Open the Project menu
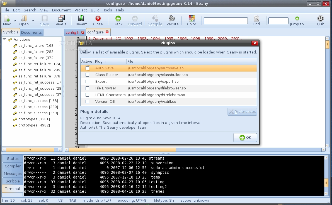The height and width of the screenshot is (205, 332). point(81,10)
